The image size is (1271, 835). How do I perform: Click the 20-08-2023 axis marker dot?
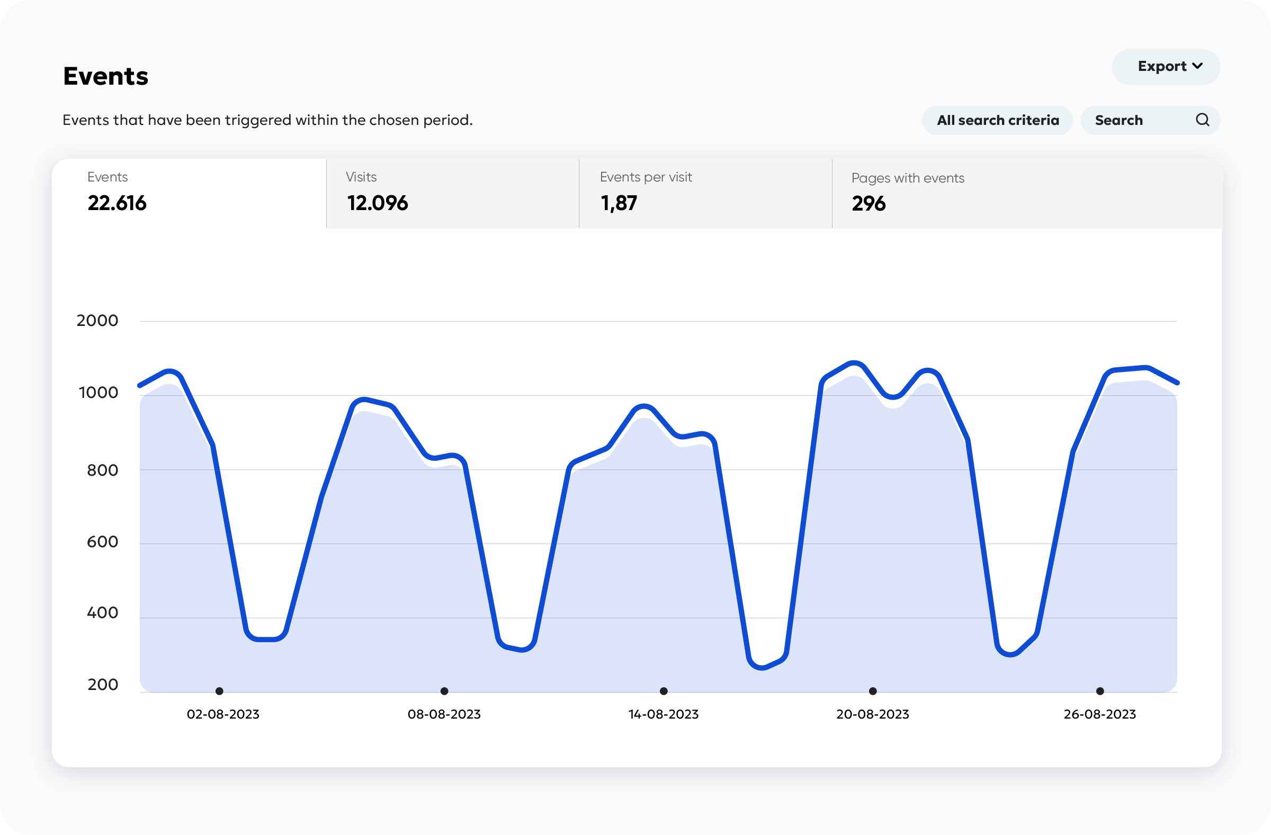pyautogui.click(x=873, y=691)
